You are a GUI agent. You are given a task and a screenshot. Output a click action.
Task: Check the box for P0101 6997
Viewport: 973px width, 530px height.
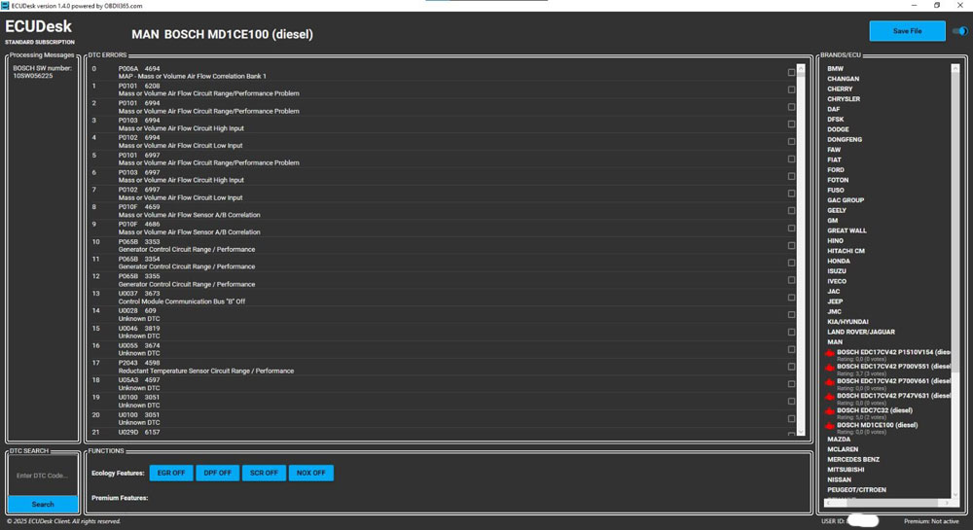(791, 159)
